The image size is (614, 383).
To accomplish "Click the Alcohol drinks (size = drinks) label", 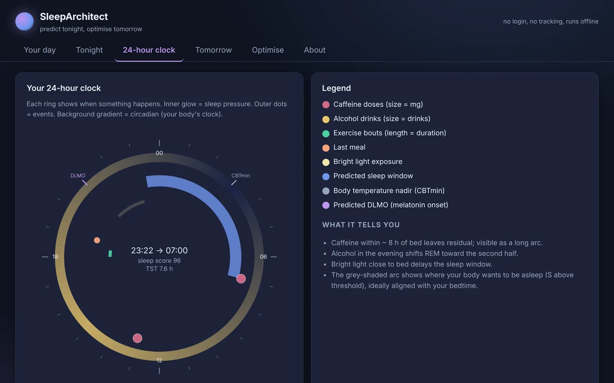I will tap(382, 118).
